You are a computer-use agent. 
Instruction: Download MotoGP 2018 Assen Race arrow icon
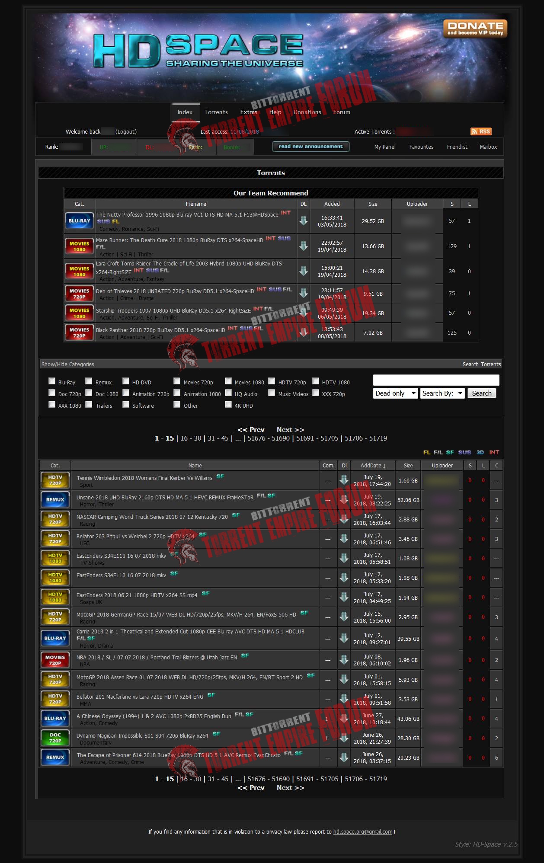(x=344, y=680)
